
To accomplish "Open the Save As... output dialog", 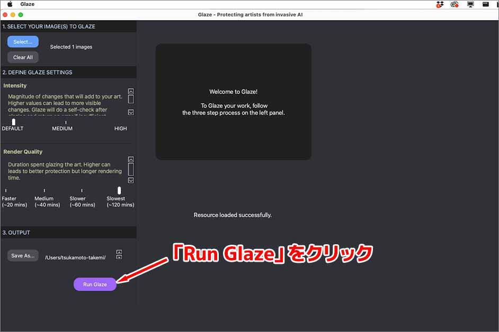I will pyautogui.click(x=23, y=255).
